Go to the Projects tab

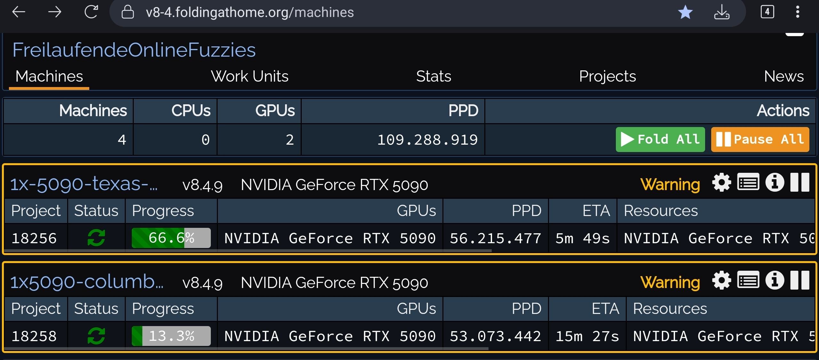click(607, 76)
